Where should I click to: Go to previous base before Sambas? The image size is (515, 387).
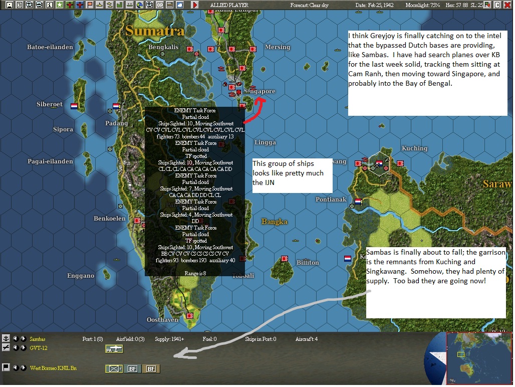[x=16, y=338]
